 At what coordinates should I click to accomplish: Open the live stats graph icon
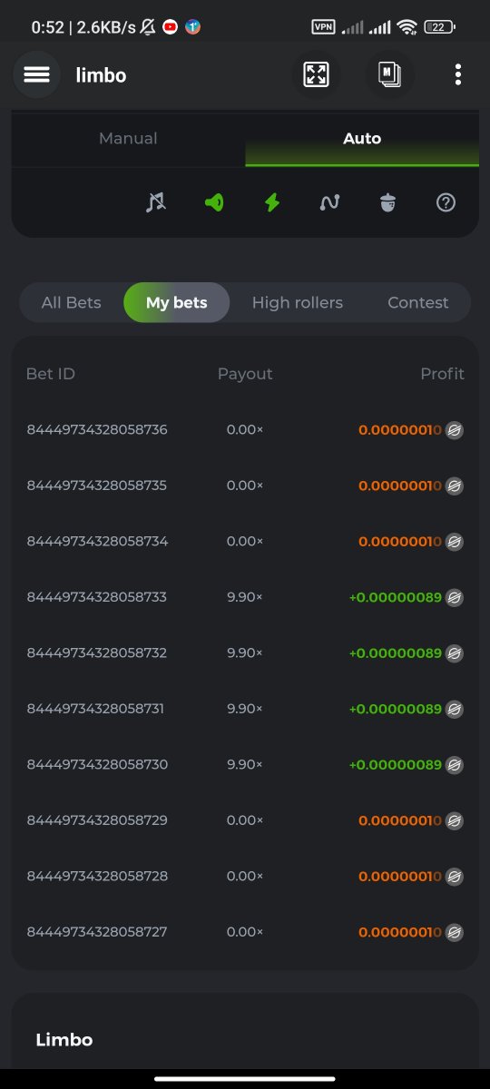click(x=329, y=202)
